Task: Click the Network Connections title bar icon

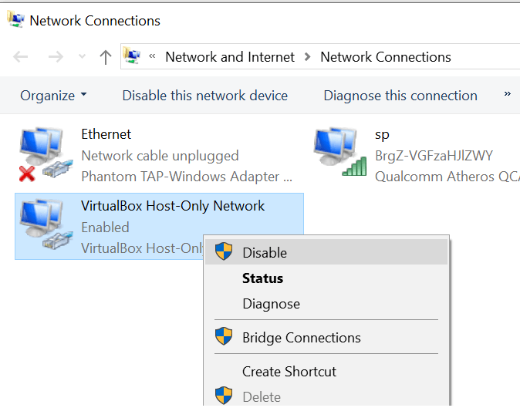Action: tap(15, 20)
